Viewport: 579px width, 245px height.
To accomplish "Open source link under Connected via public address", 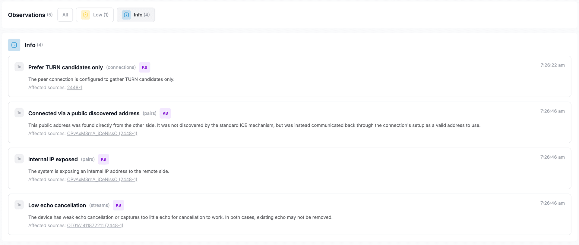I will pos(102,134).
